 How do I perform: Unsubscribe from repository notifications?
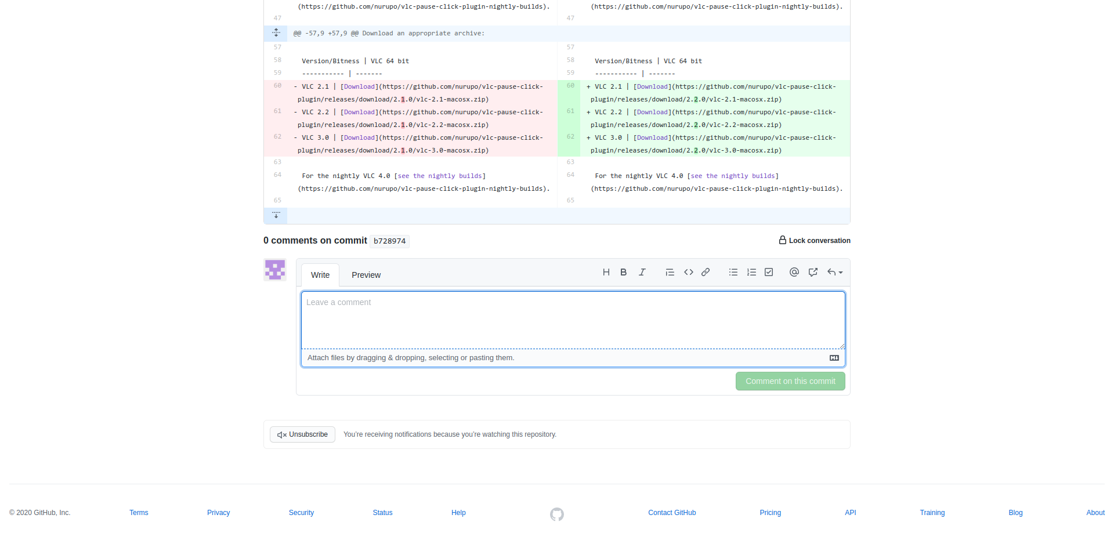[x=302, y=434]
